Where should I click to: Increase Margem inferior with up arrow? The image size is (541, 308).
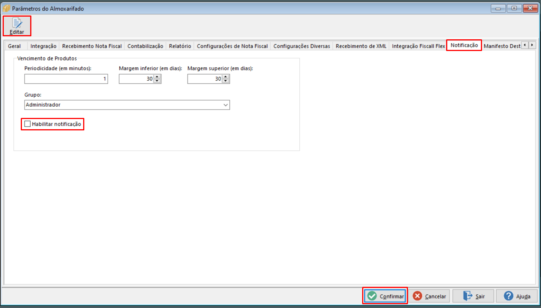point(157,77)
